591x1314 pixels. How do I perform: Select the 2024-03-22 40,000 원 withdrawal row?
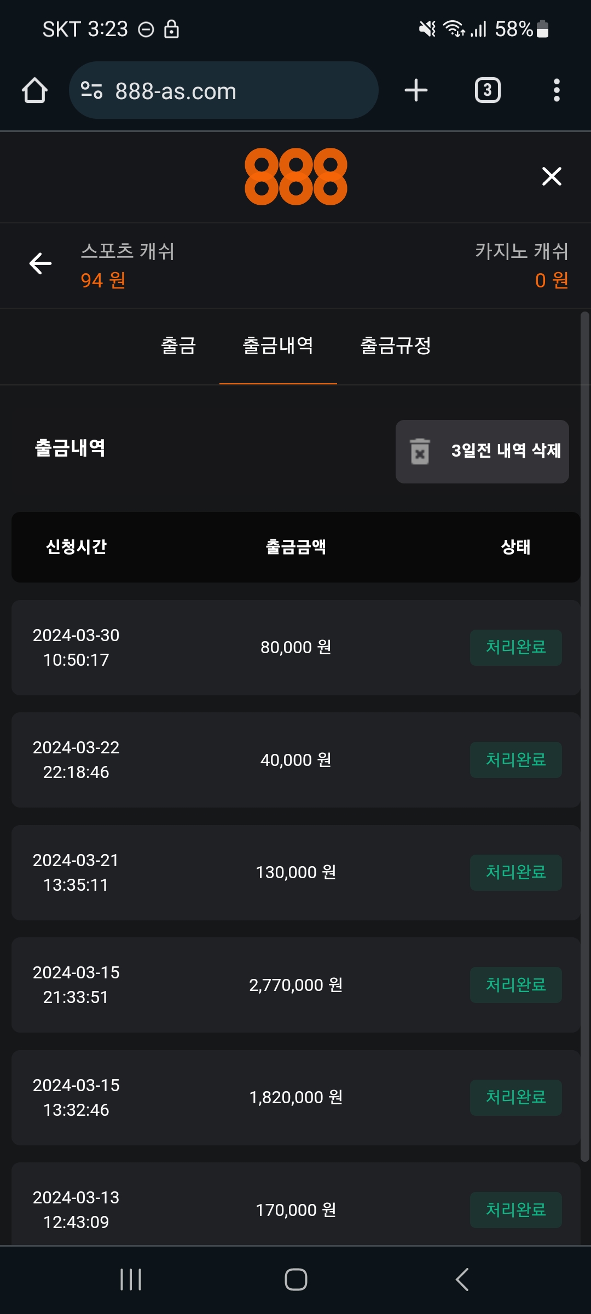click(x=296, y=760)
